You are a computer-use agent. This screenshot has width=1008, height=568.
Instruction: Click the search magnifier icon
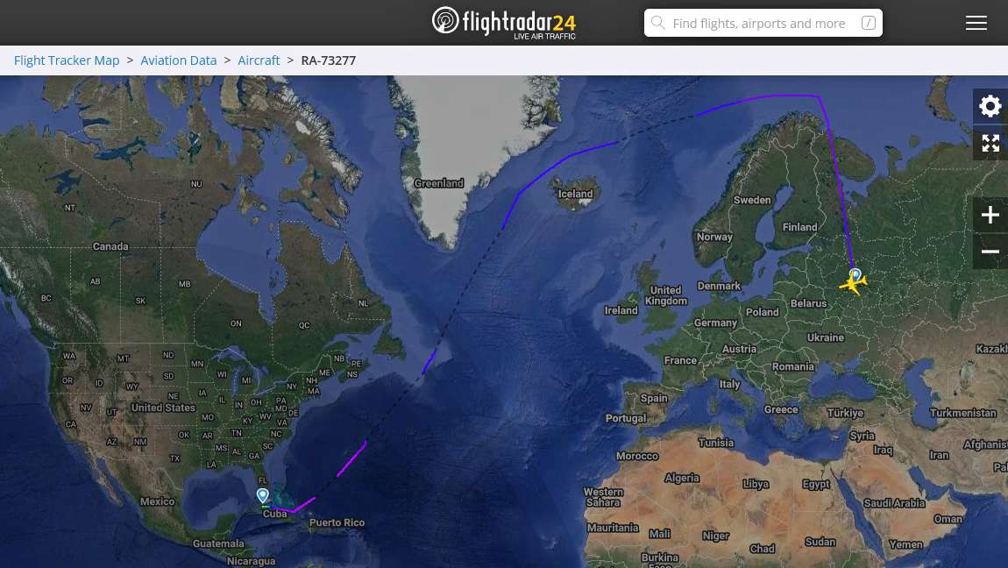(x=657, y=23)
